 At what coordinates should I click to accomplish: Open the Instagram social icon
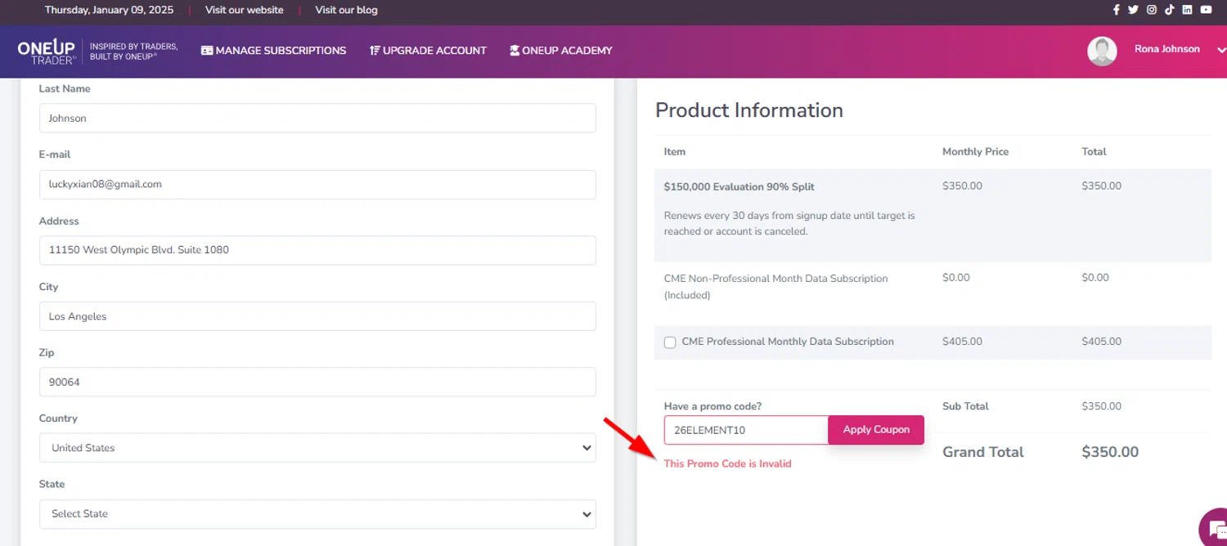click(x=1152, y=10)
